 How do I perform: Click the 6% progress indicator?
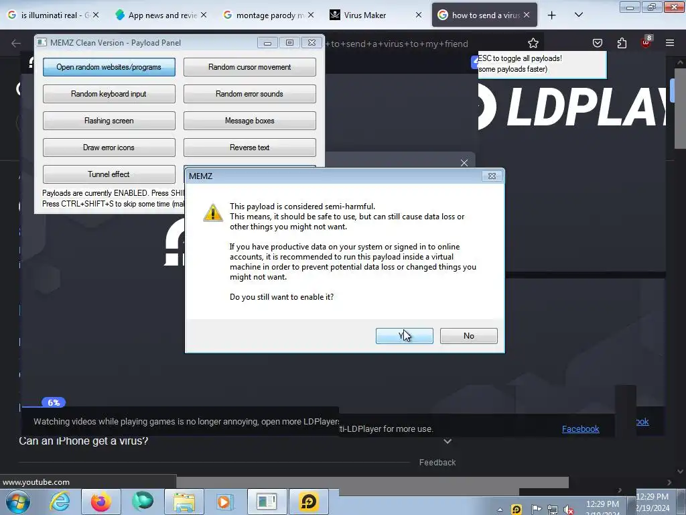(x=54, y=402)
